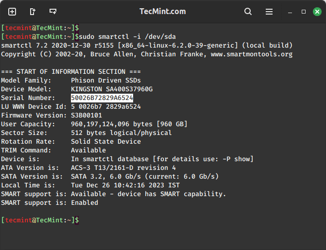Click the firmware version S3B00101

(86, 115)
